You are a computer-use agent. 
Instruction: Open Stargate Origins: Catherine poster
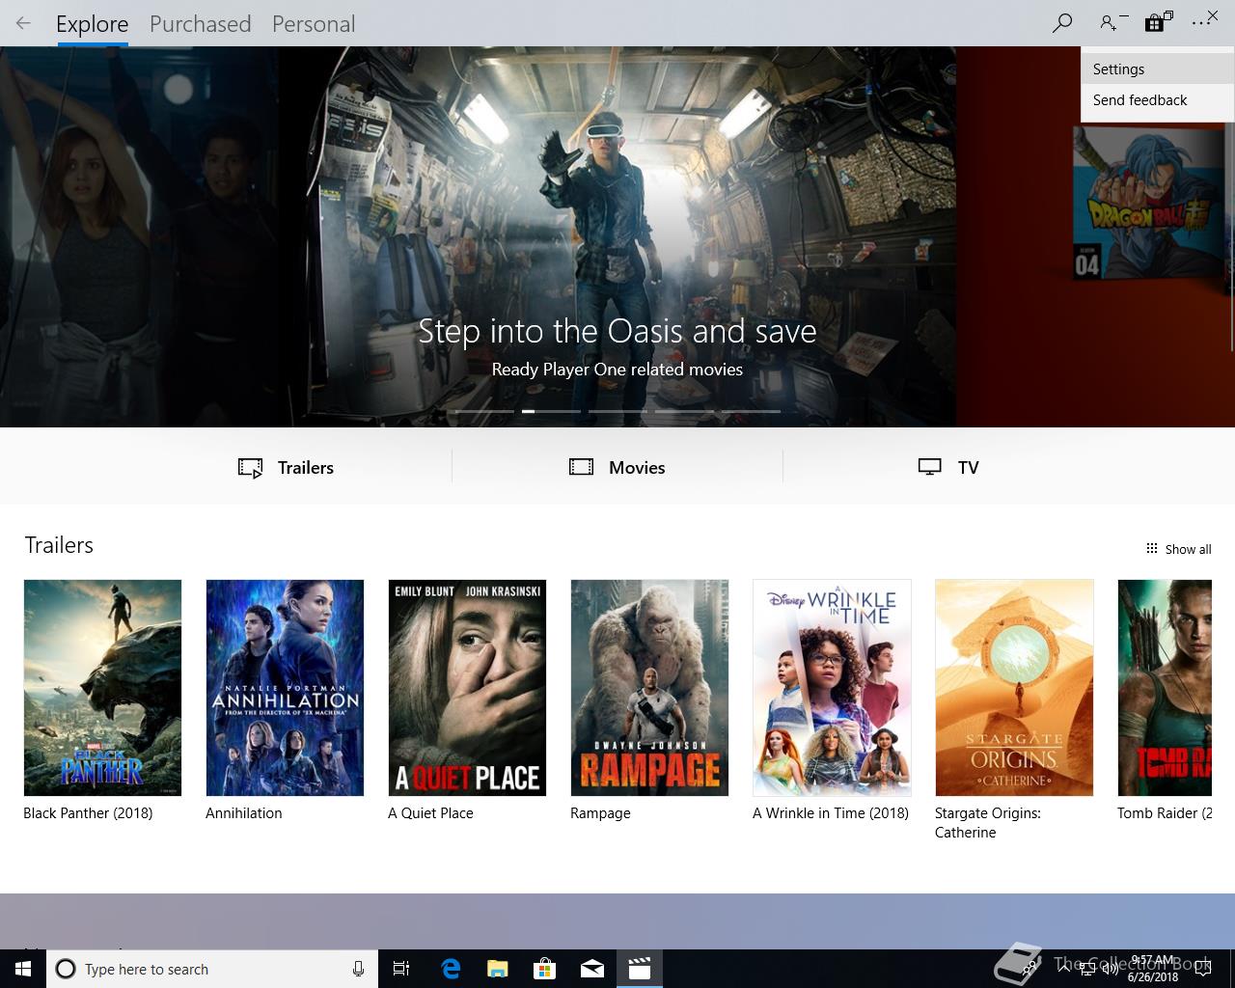click(x=1014, y=688)
